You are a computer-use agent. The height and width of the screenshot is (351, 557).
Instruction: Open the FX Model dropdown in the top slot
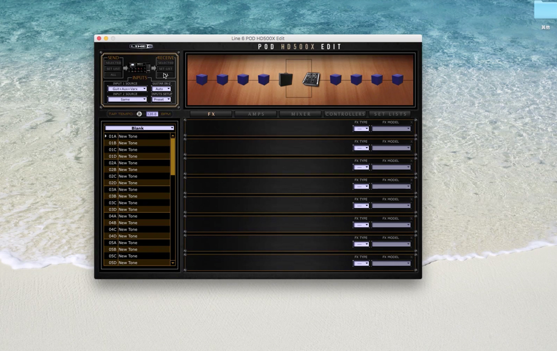click(x=391, y=129)
